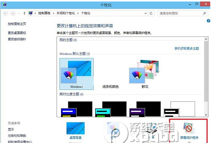211x143 pixels.
Task: Select the Windows default theme
Action: click(x=76, y=74)
